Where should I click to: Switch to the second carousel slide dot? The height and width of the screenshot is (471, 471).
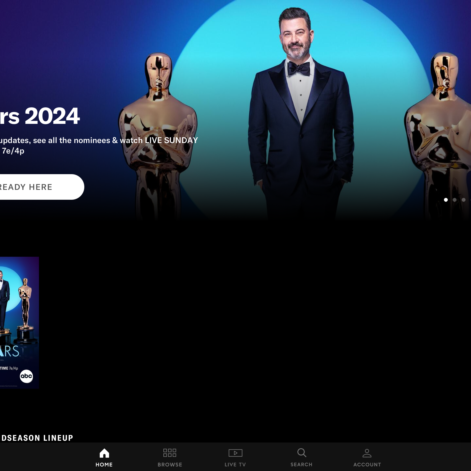[x=455, y=200]
